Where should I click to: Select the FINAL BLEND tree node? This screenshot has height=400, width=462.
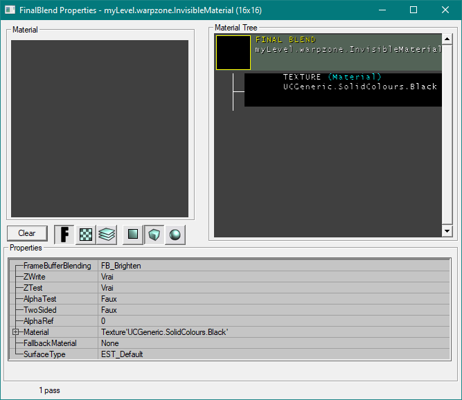[x=346, y=45]
